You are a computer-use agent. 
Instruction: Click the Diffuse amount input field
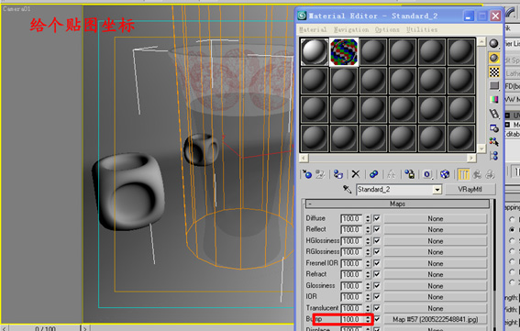[352, 218]
